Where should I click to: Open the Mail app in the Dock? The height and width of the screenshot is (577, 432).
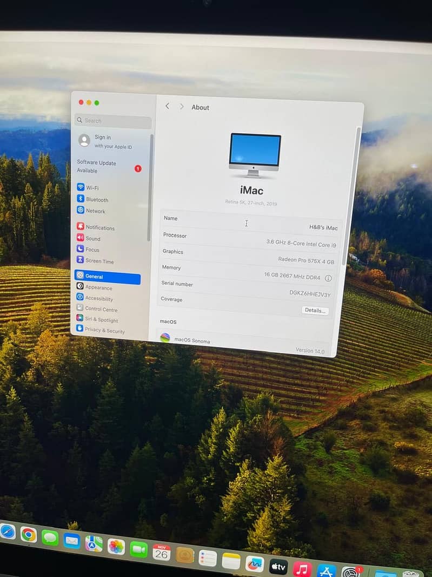[x=72, y=541]
